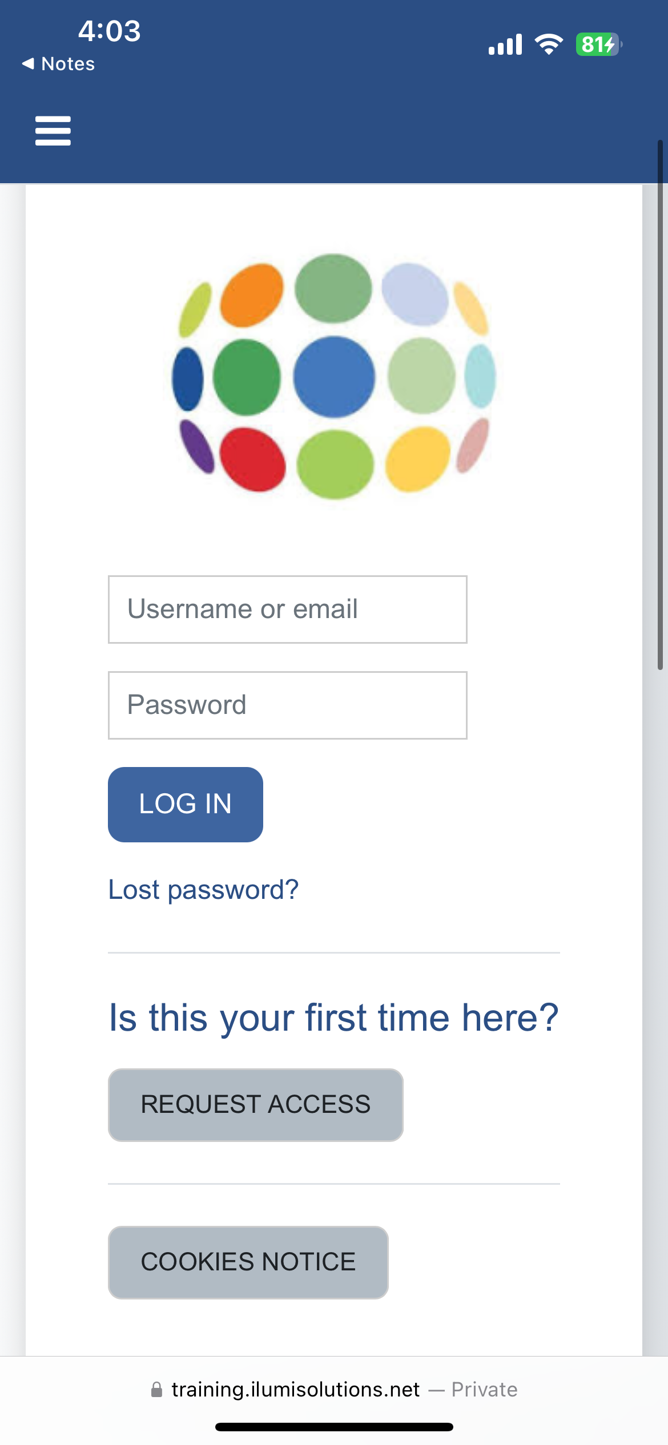Click the red dot in the logo
This screenshot has height=1445, width=668.
252,460
